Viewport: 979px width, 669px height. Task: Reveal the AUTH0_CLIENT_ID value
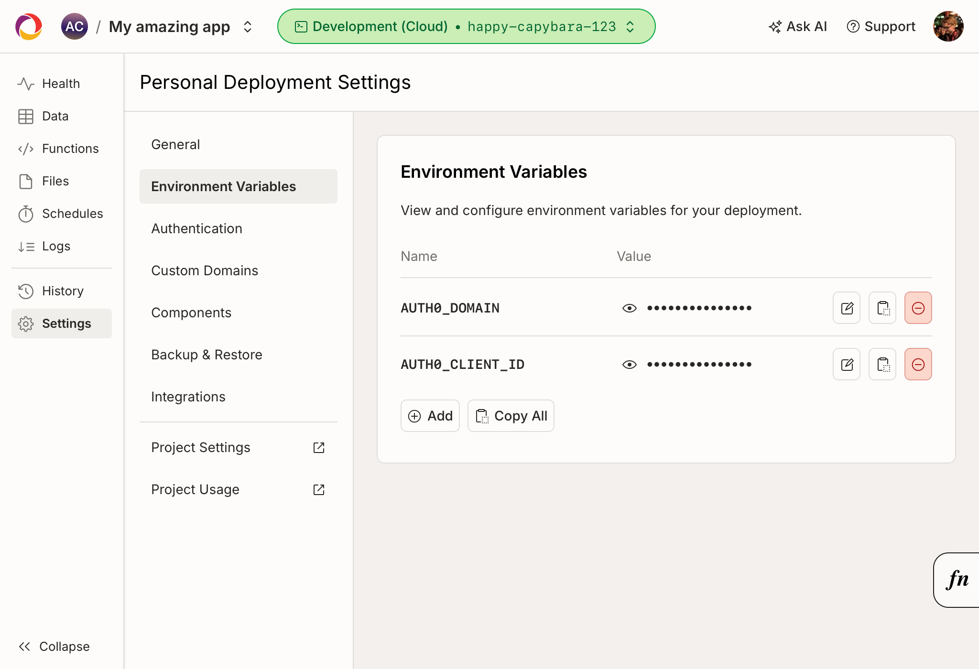(x=630, y=365)
